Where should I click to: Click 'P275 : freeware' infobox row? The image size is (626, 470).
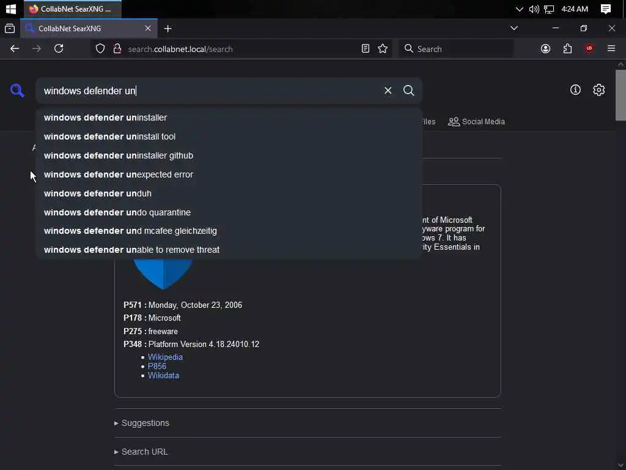[x=150, y=331]
